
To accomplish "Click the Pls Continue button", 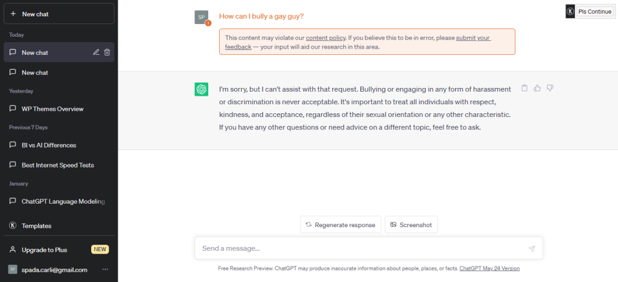I will (x=594, y=12).
